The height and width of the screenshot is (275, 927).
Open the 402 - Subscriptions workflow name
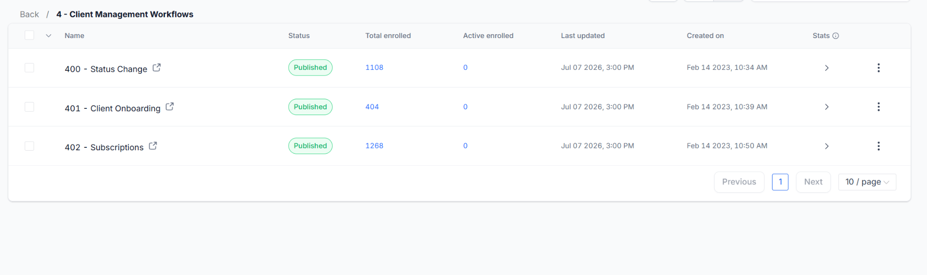point(104,147)
